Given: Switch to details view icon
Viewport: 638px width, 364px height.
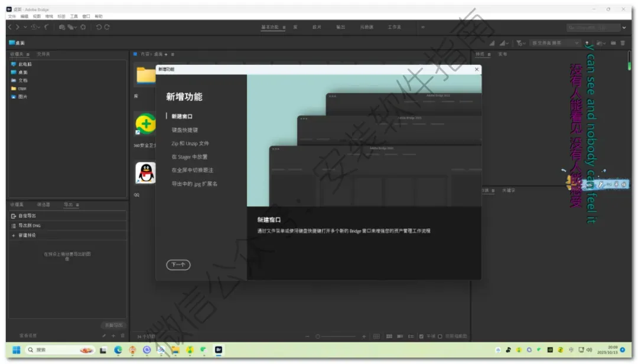Looking at the screenshot, I should pyautogui.click(x=400, y=336).
